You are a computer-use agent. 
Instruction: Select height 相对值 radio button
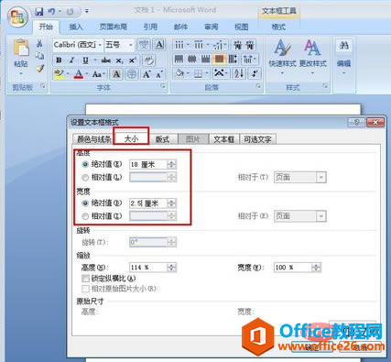[x=85, y=177]
